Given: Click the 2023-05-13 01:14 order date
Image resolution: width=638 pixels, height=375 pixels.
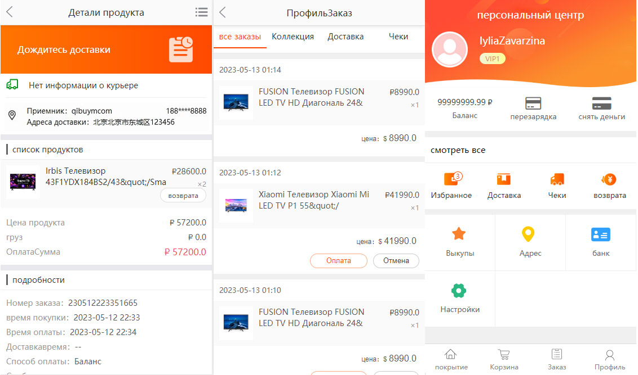Looking at the screenshot, I should (250, 70).
